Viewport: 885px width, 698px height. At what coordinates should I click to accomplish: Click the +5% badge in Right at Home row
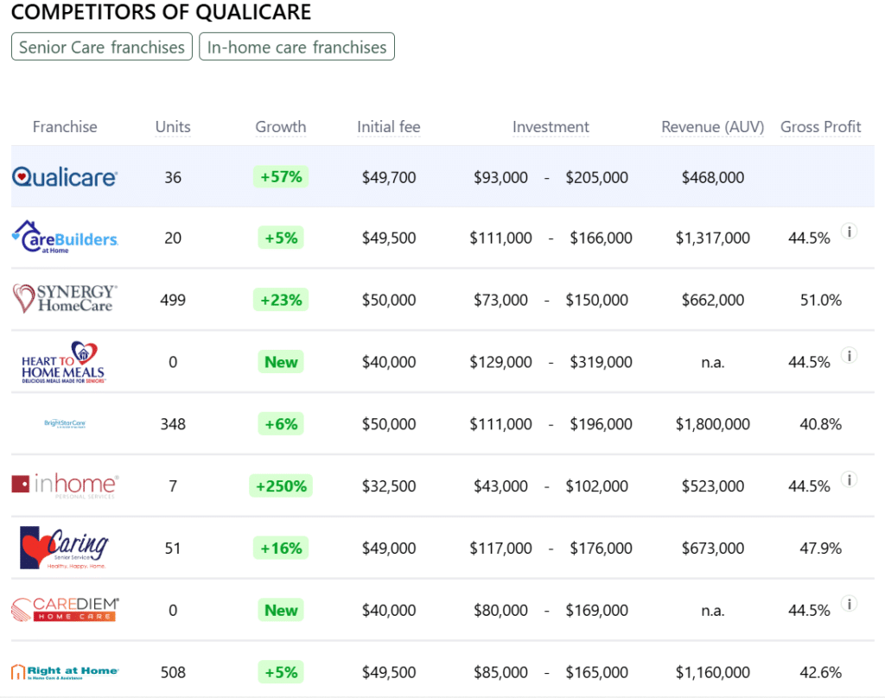[281, 672]
